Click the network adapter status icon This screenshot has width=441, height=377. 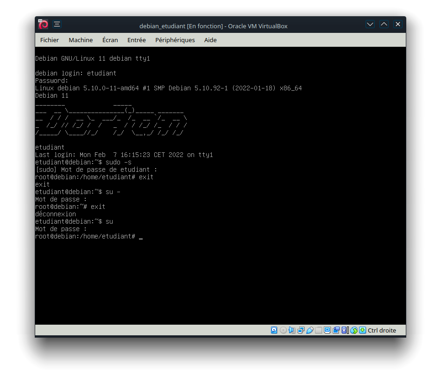tap(301, 330)
